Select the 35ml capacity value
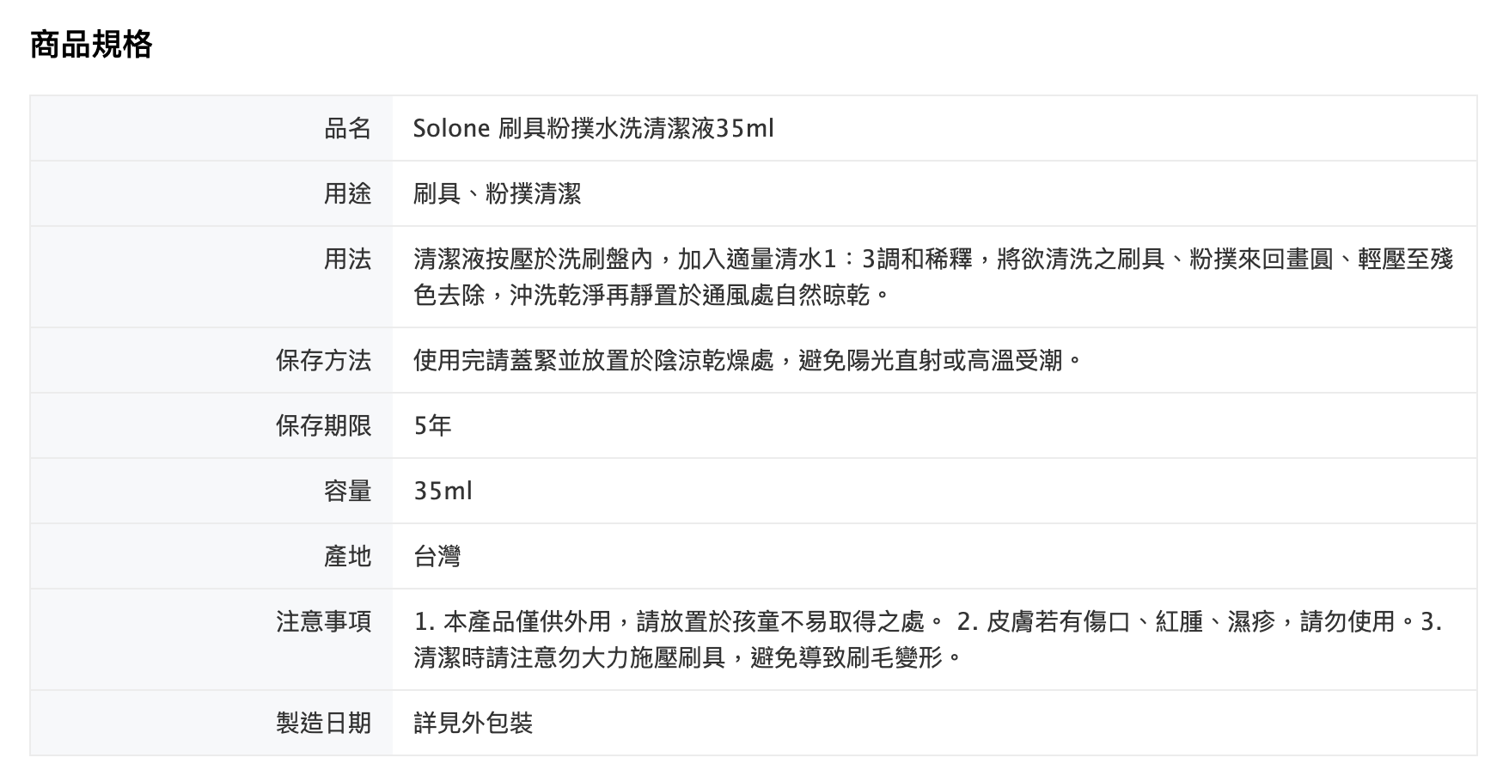The width and height of the screenshot is (1509, 782). pos(443,492)
